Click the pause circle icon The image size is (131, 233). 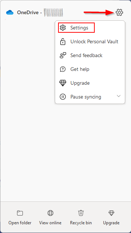(63, 97)
